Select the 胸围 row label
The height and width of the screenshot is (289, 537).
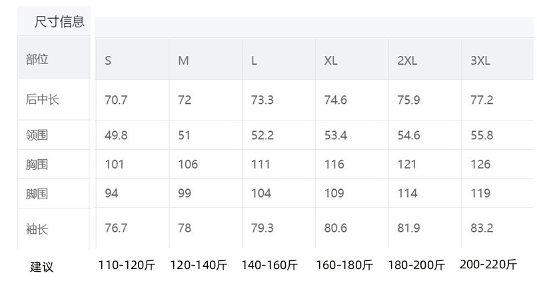(x=37, y=164)
